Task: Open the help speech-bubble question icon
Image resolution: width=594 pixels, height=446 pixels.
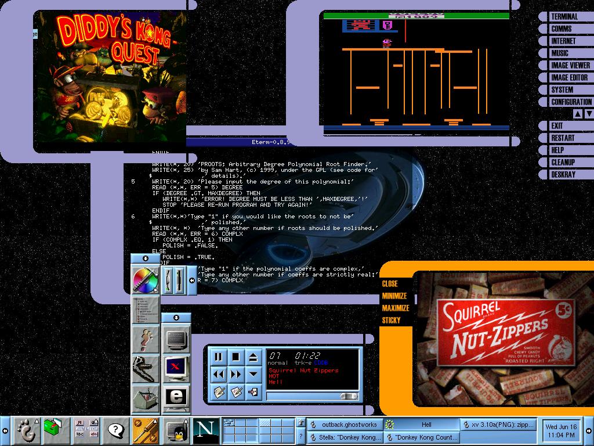Action: pos(115,431)
